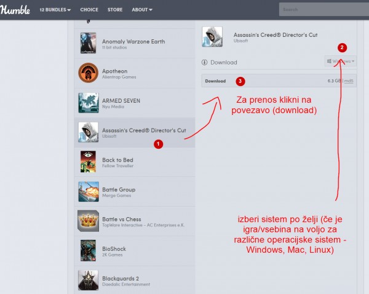Image resolution: width=369 pixels, height=294 pixels.
Task: Click the Fellow Traveller publisher text
Action: pos(117,165)
